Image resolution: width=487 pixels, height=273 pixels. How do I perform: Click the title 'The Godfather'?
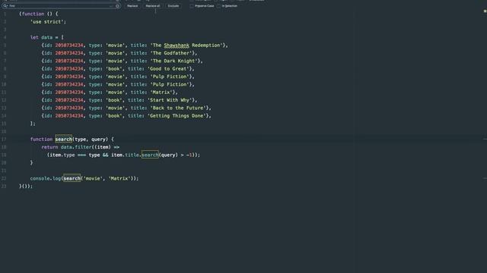coord(170,53)
